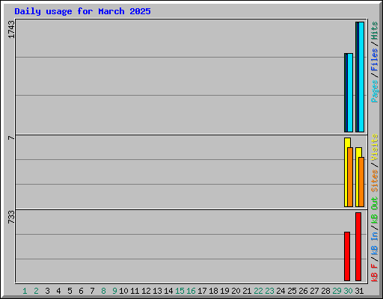Select the cyan Pages bar for day 30

click(x=350, y=93)
